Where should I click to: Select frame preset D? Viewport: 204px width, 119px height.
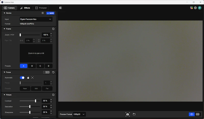point(48,66)
